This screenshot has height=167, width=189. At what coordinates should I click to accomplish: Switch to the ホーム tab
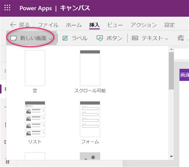click(x=74, y=25)
